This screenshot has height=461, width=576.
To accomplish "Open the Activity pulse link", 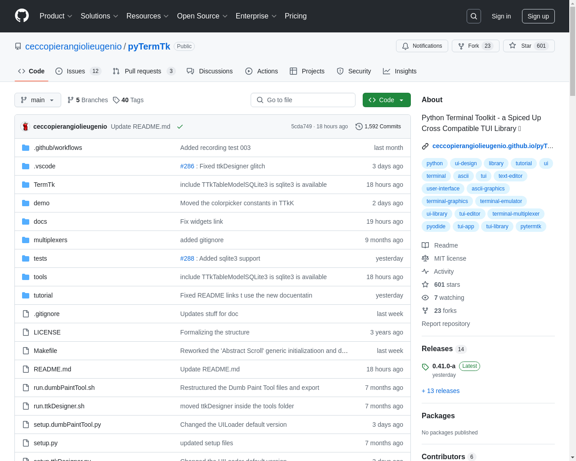I will coord(437,271).
